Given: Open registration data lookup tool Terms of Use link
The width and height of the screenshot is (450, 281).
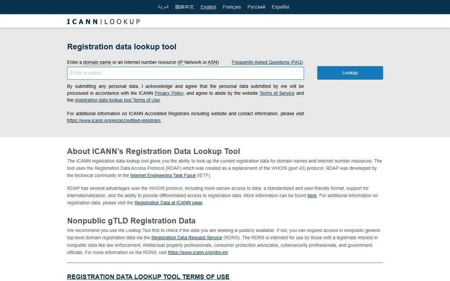Looking at the screenshot, I should (117, 100).
